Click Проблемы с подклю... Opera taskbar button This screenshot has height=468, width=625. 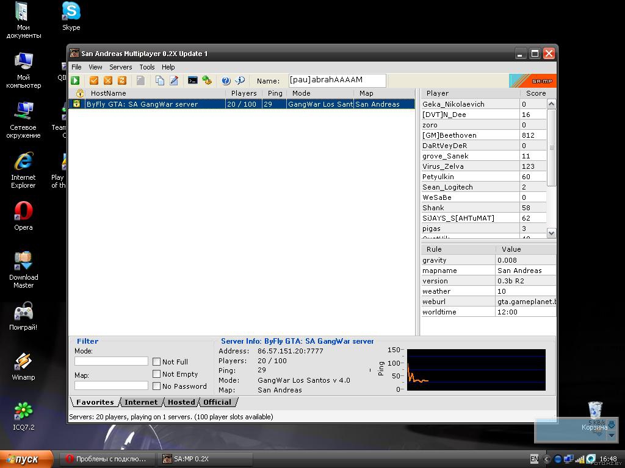[107, 459]
